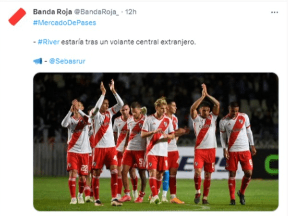The height and width of the screenshot is (216, 290).
Task: Click the rightmost player in the photo
Action: tap(238, 153)
